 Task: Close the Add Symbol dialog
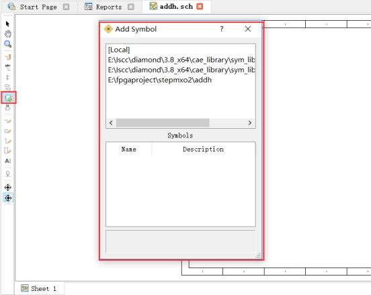coord(248,29)
